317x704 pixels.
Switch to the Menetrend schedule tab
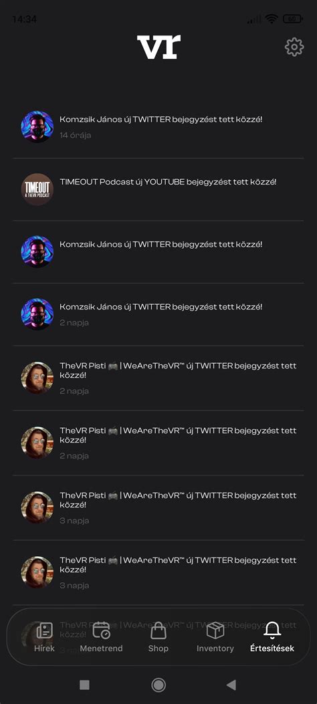pyautogui.click(x=101, y=636)
